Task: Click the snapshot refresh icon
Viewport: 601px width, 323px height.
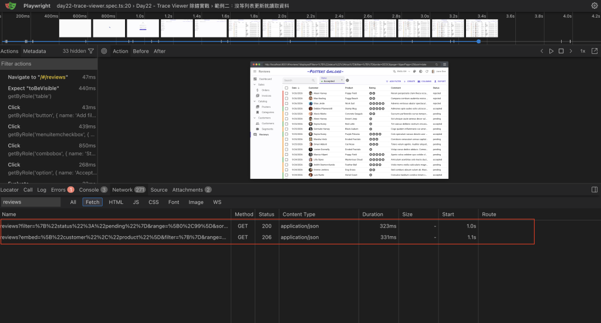Action: [x=427, y=71]
